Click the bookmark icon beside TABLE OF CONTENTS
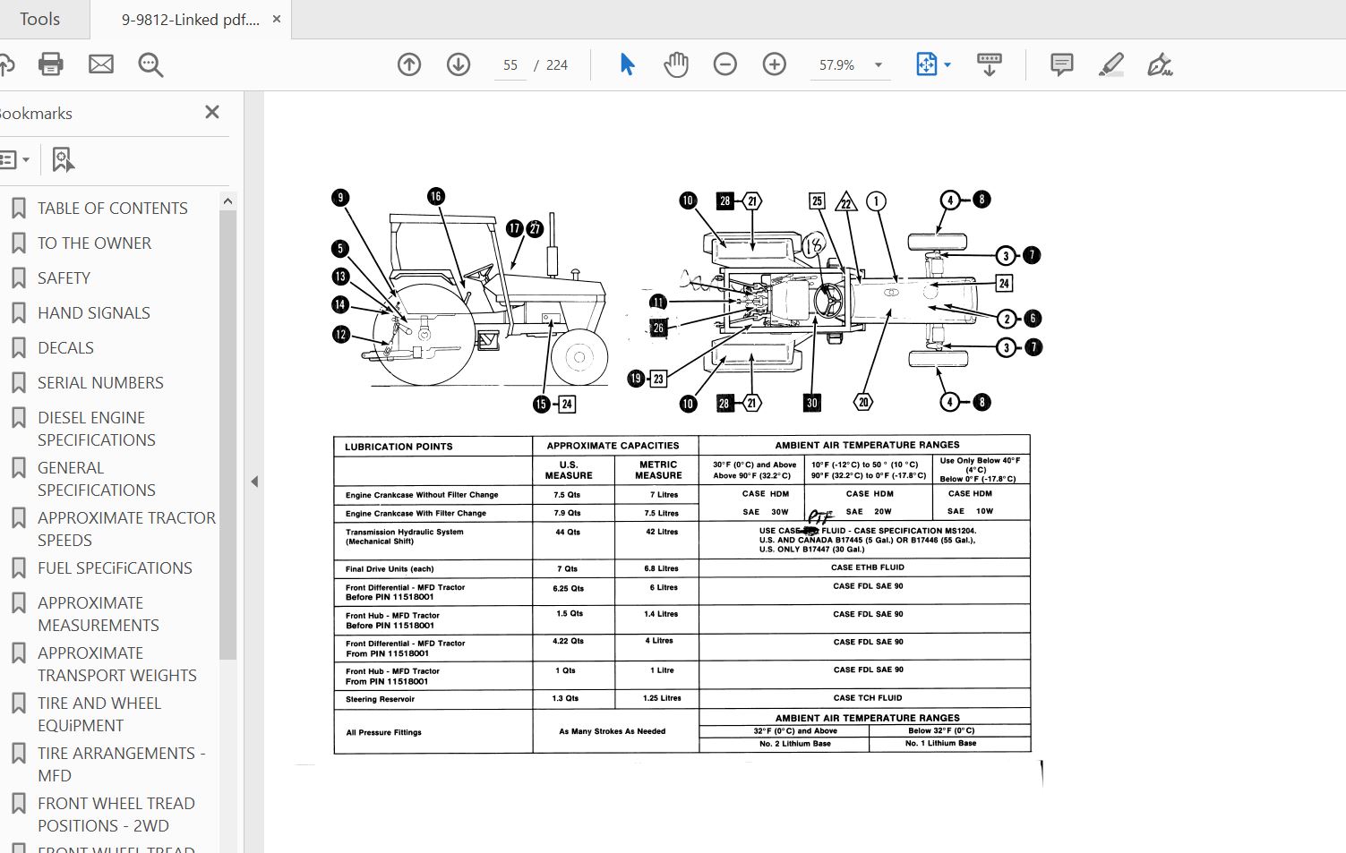 [x=18, y=208]
